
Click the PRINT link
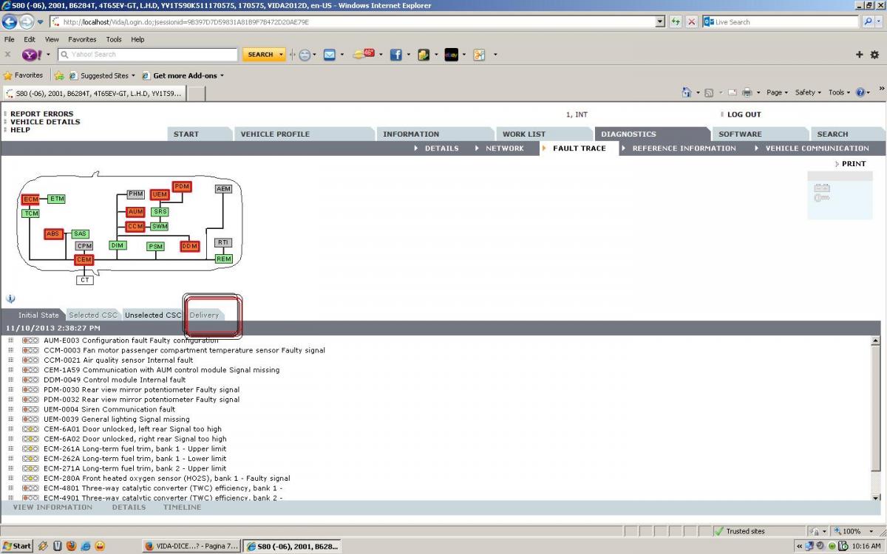coord(854,164)
